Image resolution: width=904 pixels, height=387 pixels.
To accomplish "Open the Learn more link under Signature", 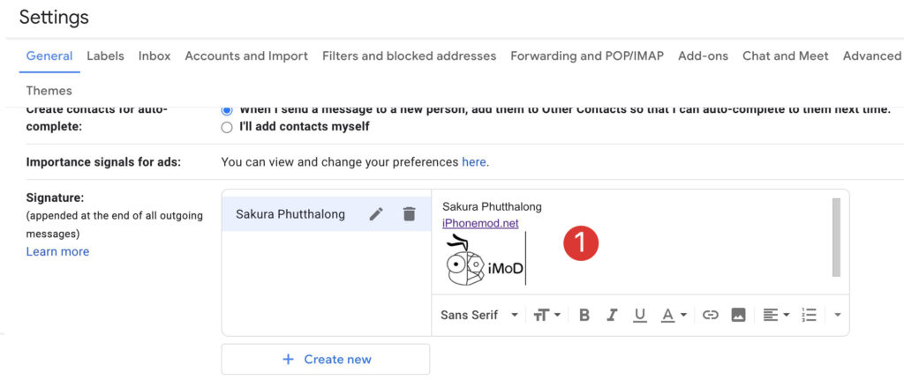I will 57,251.
